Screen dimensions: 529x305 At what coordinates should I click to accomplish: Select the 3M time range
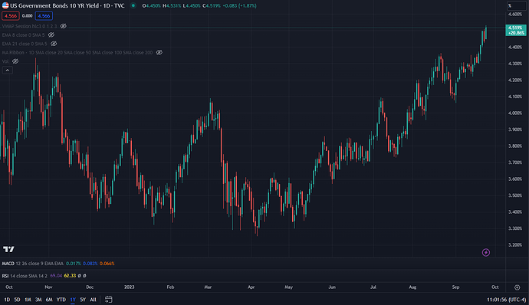tap(38, 300)
